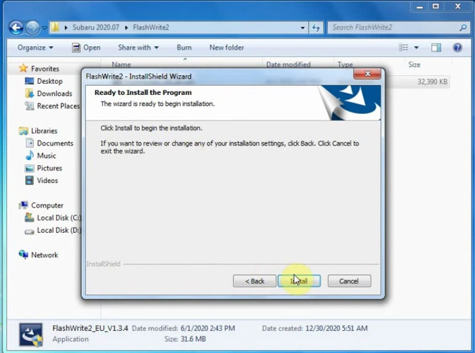Image resolution: width=475 pixels, height=353 pixels.
Task: Select FlashWrite2 in the address path
Action: click(151, 27)
